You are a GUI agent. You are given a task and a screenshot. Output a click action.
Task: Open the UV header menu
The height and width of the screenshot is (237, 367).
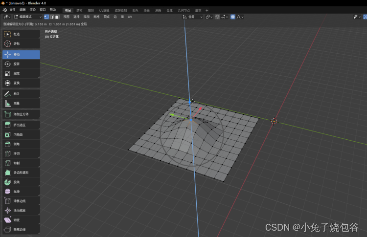point(130,17)
